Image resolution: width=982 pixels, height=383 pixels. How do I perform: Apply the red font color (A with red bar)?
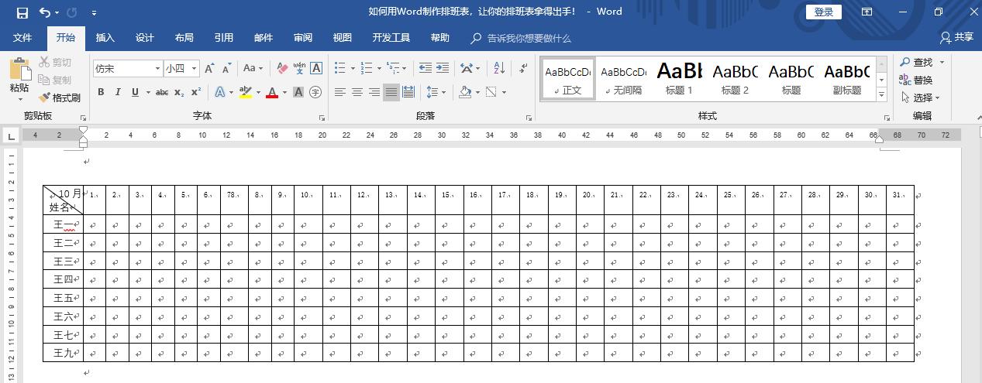(x=272, y=92)
